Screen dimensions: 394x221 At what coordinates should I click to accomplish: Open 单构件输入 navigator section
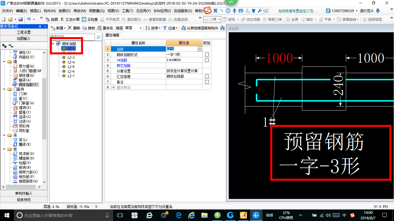click(x=24, y=193)
